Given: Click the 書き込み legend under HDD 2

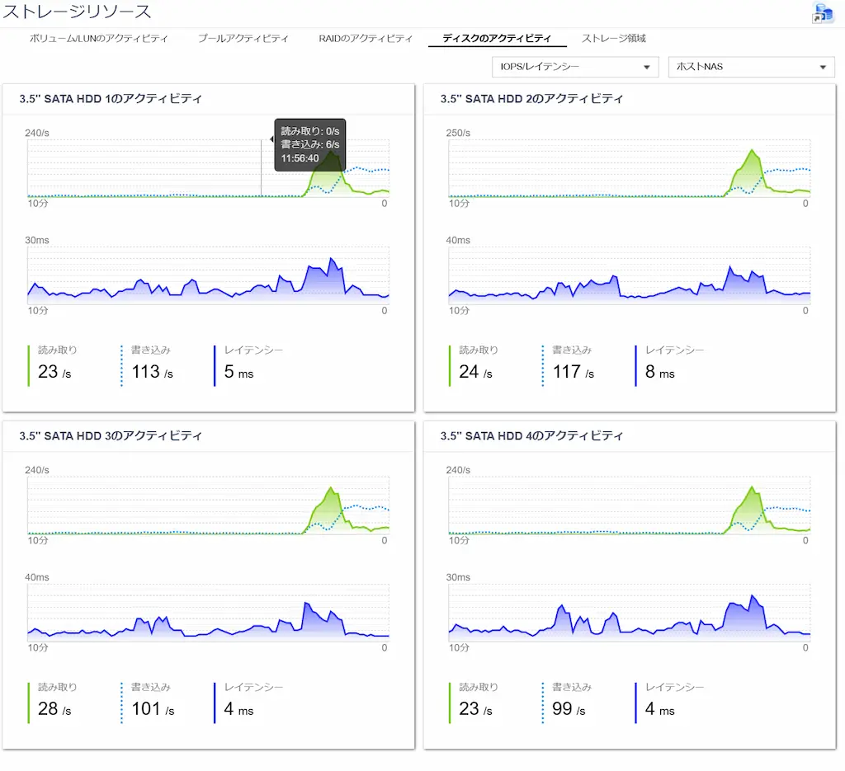Looking at the screenshot, I should point(572,350).
